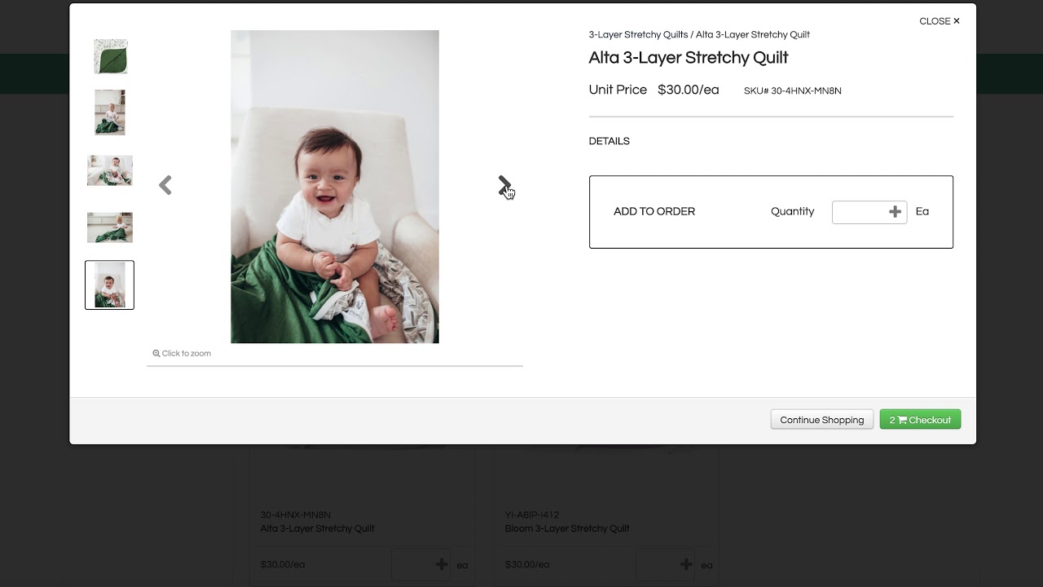The height and width of the screenshot is (587, 1043).
Task: Advance to the next product image arrow
Action: coord(504,186)
